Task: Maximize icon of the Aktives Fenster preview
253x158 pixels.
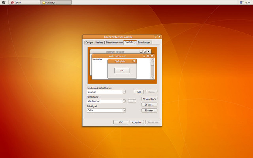Action: [x=148, y=56]
